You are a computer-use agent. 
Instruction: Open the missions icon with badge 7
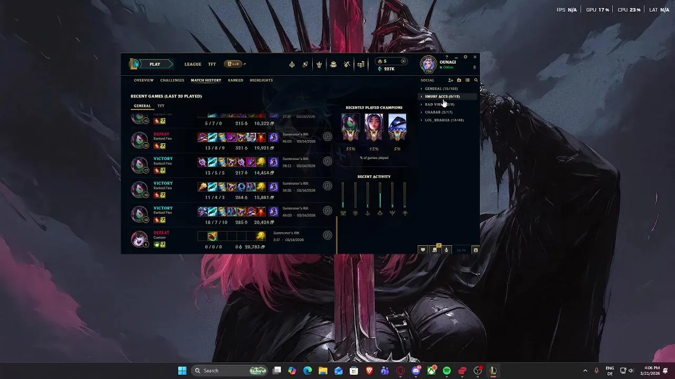(x=435, y=250)
